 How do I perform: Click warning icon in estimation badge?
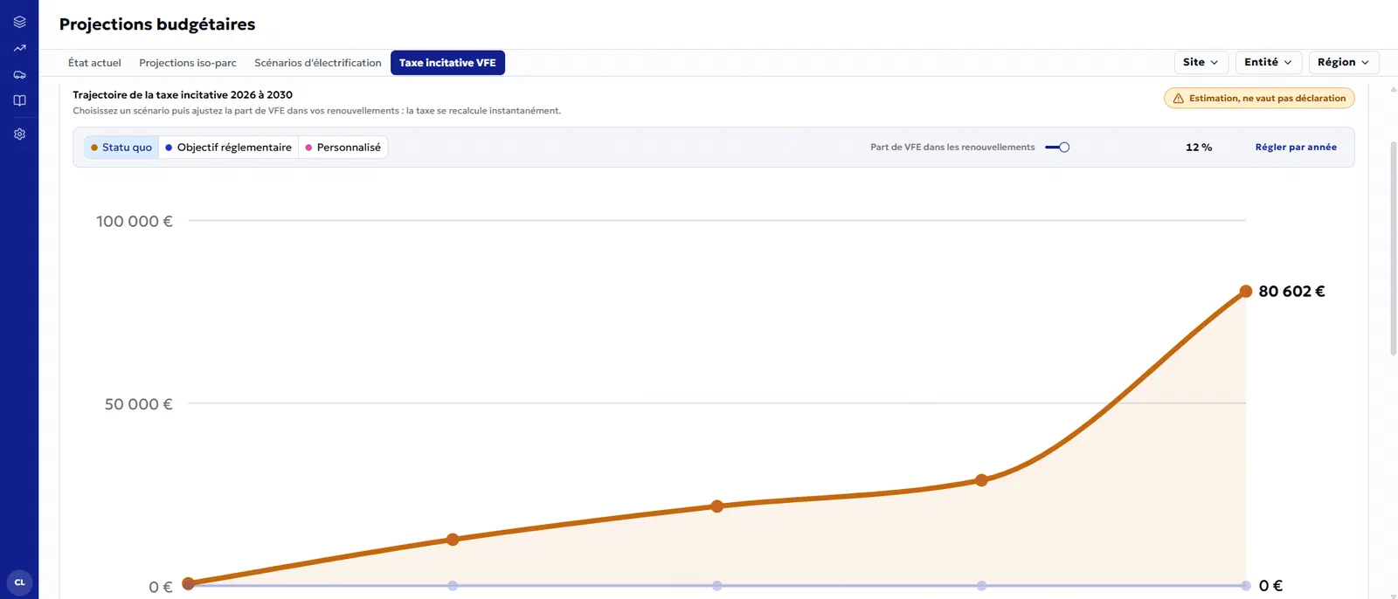click(1178, 99)
